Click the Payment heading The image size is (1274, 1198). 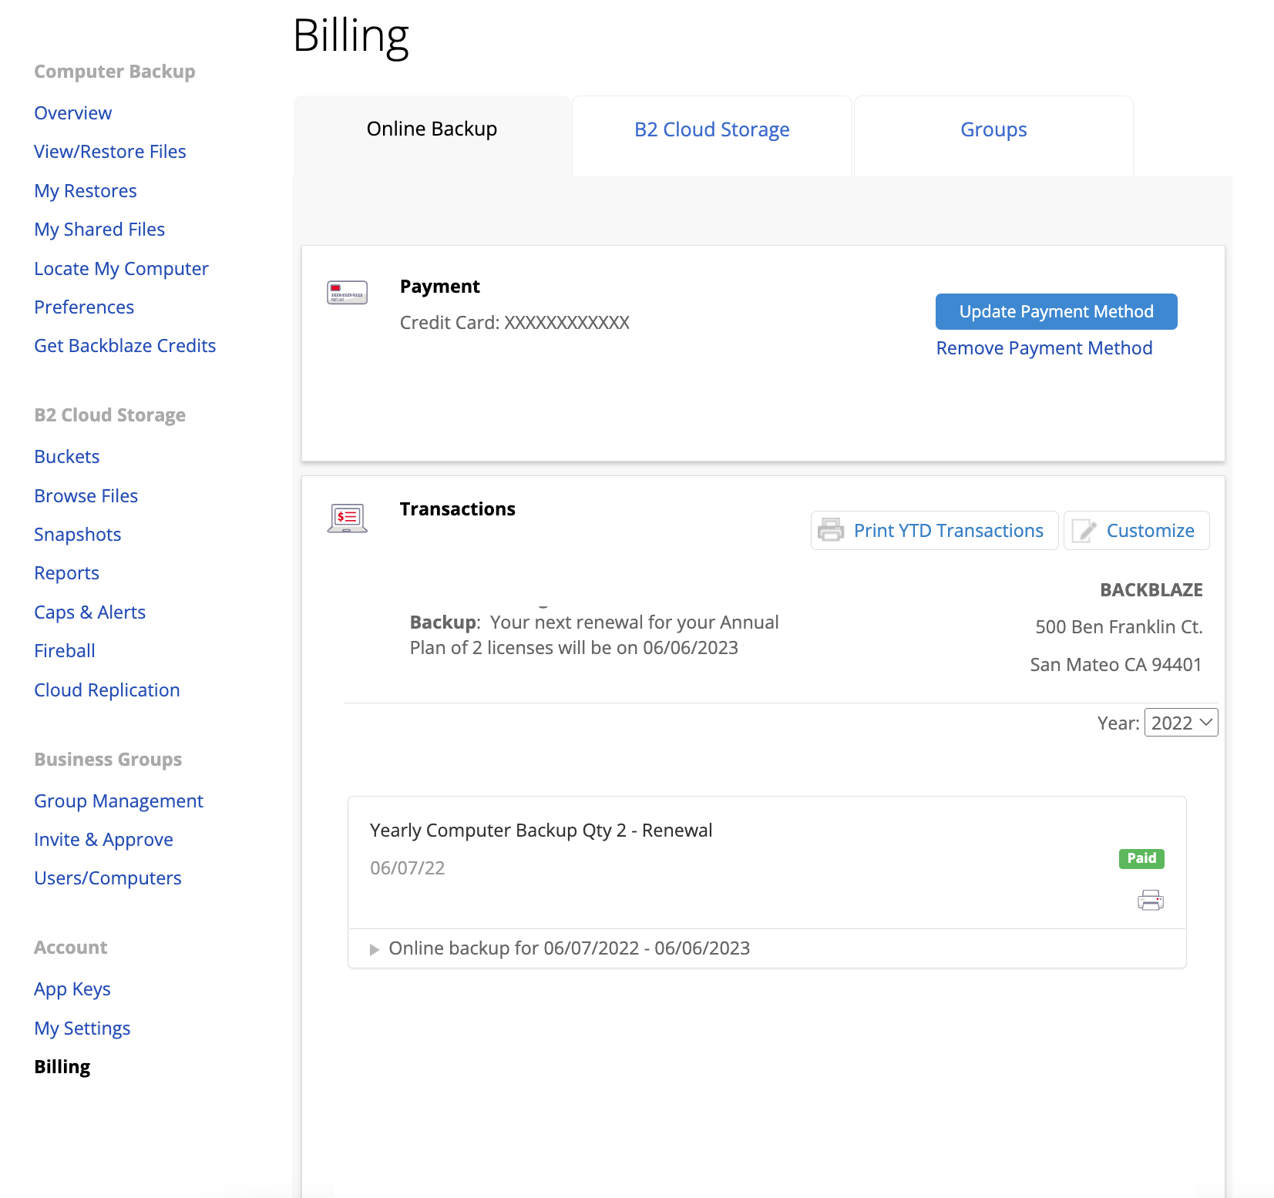[x=440, y=287]
